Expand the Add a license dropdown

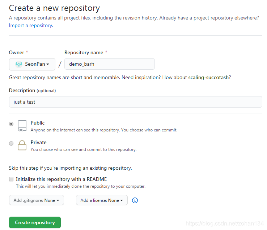(x=102, y=200)
